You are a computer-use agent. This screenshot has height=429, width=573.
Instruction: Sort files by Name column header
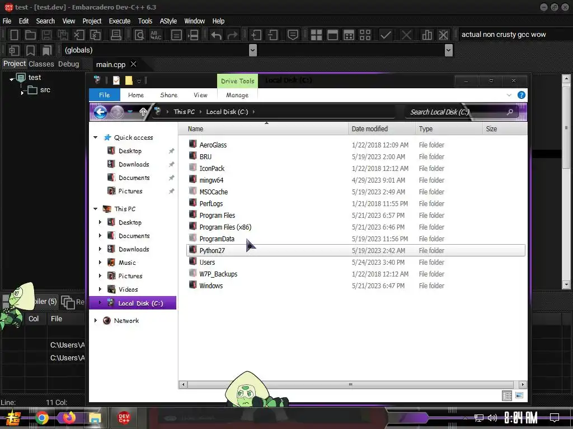coord(263,129)
